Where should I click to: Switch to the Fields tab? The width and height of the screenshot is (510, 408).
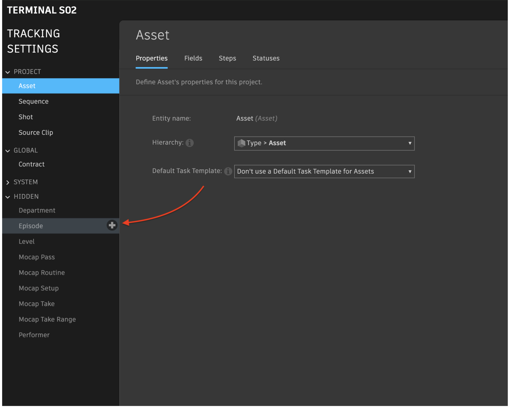pyautogui.click(x=193, y=58)
